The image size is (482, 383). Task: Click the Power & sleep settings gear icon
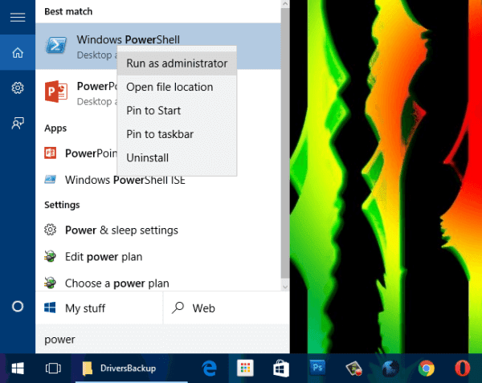point(50,230)
